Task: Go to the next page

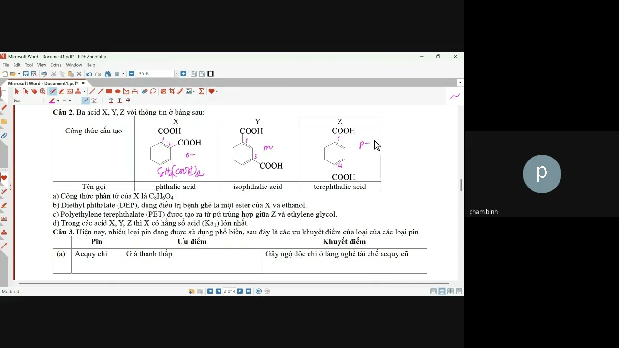Action: pyautogui.click(x=240, y=291)
